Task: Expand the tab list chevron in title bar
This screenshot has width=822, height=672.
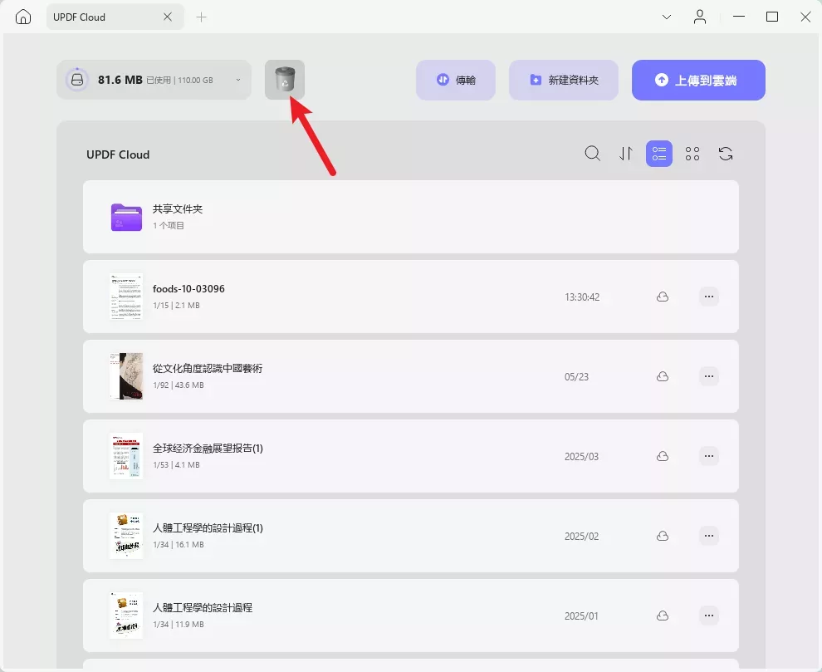Action: [x=667, y=17]
